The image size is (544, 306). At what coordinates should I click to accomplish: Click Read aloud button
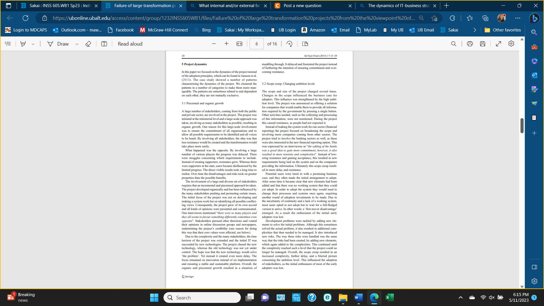coord(130,44)
